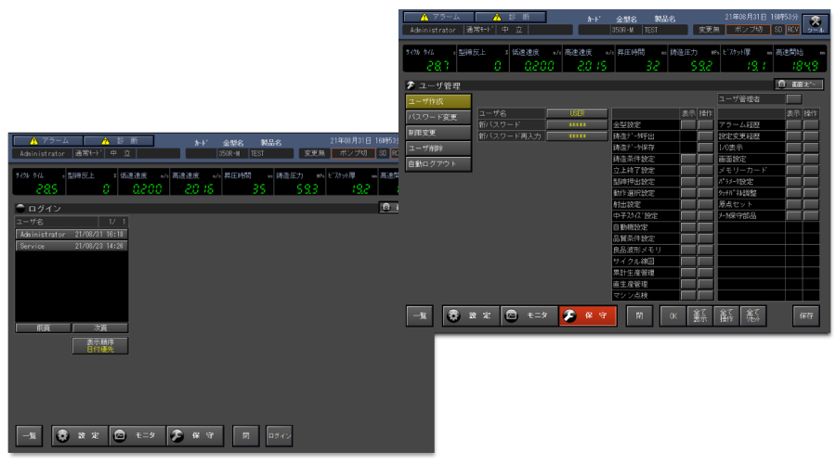Toggle 操作 box for アラーム履歴
The width and height of the screenshot is (836, 464).
point(811,124)
